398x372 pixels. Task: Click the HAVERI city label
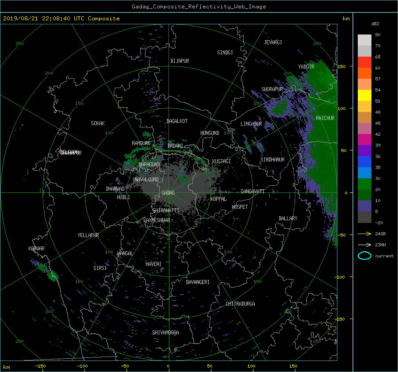pyautogui.click(x=153, y=264)
